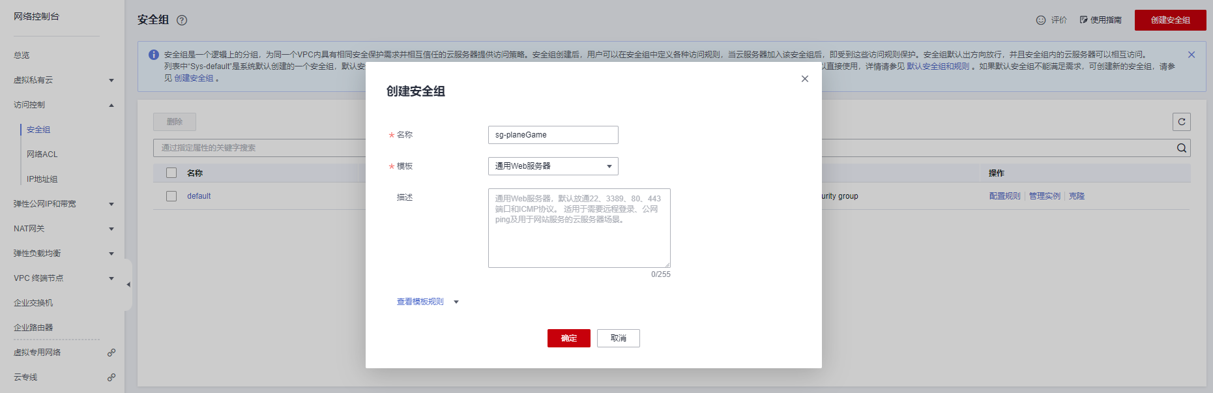Open 默认安全组和规则 link in banner

click(x=938, y=66)
